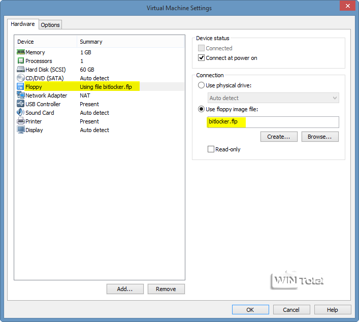
Task: Select the USB Controller icon
Action: point(20,104)
